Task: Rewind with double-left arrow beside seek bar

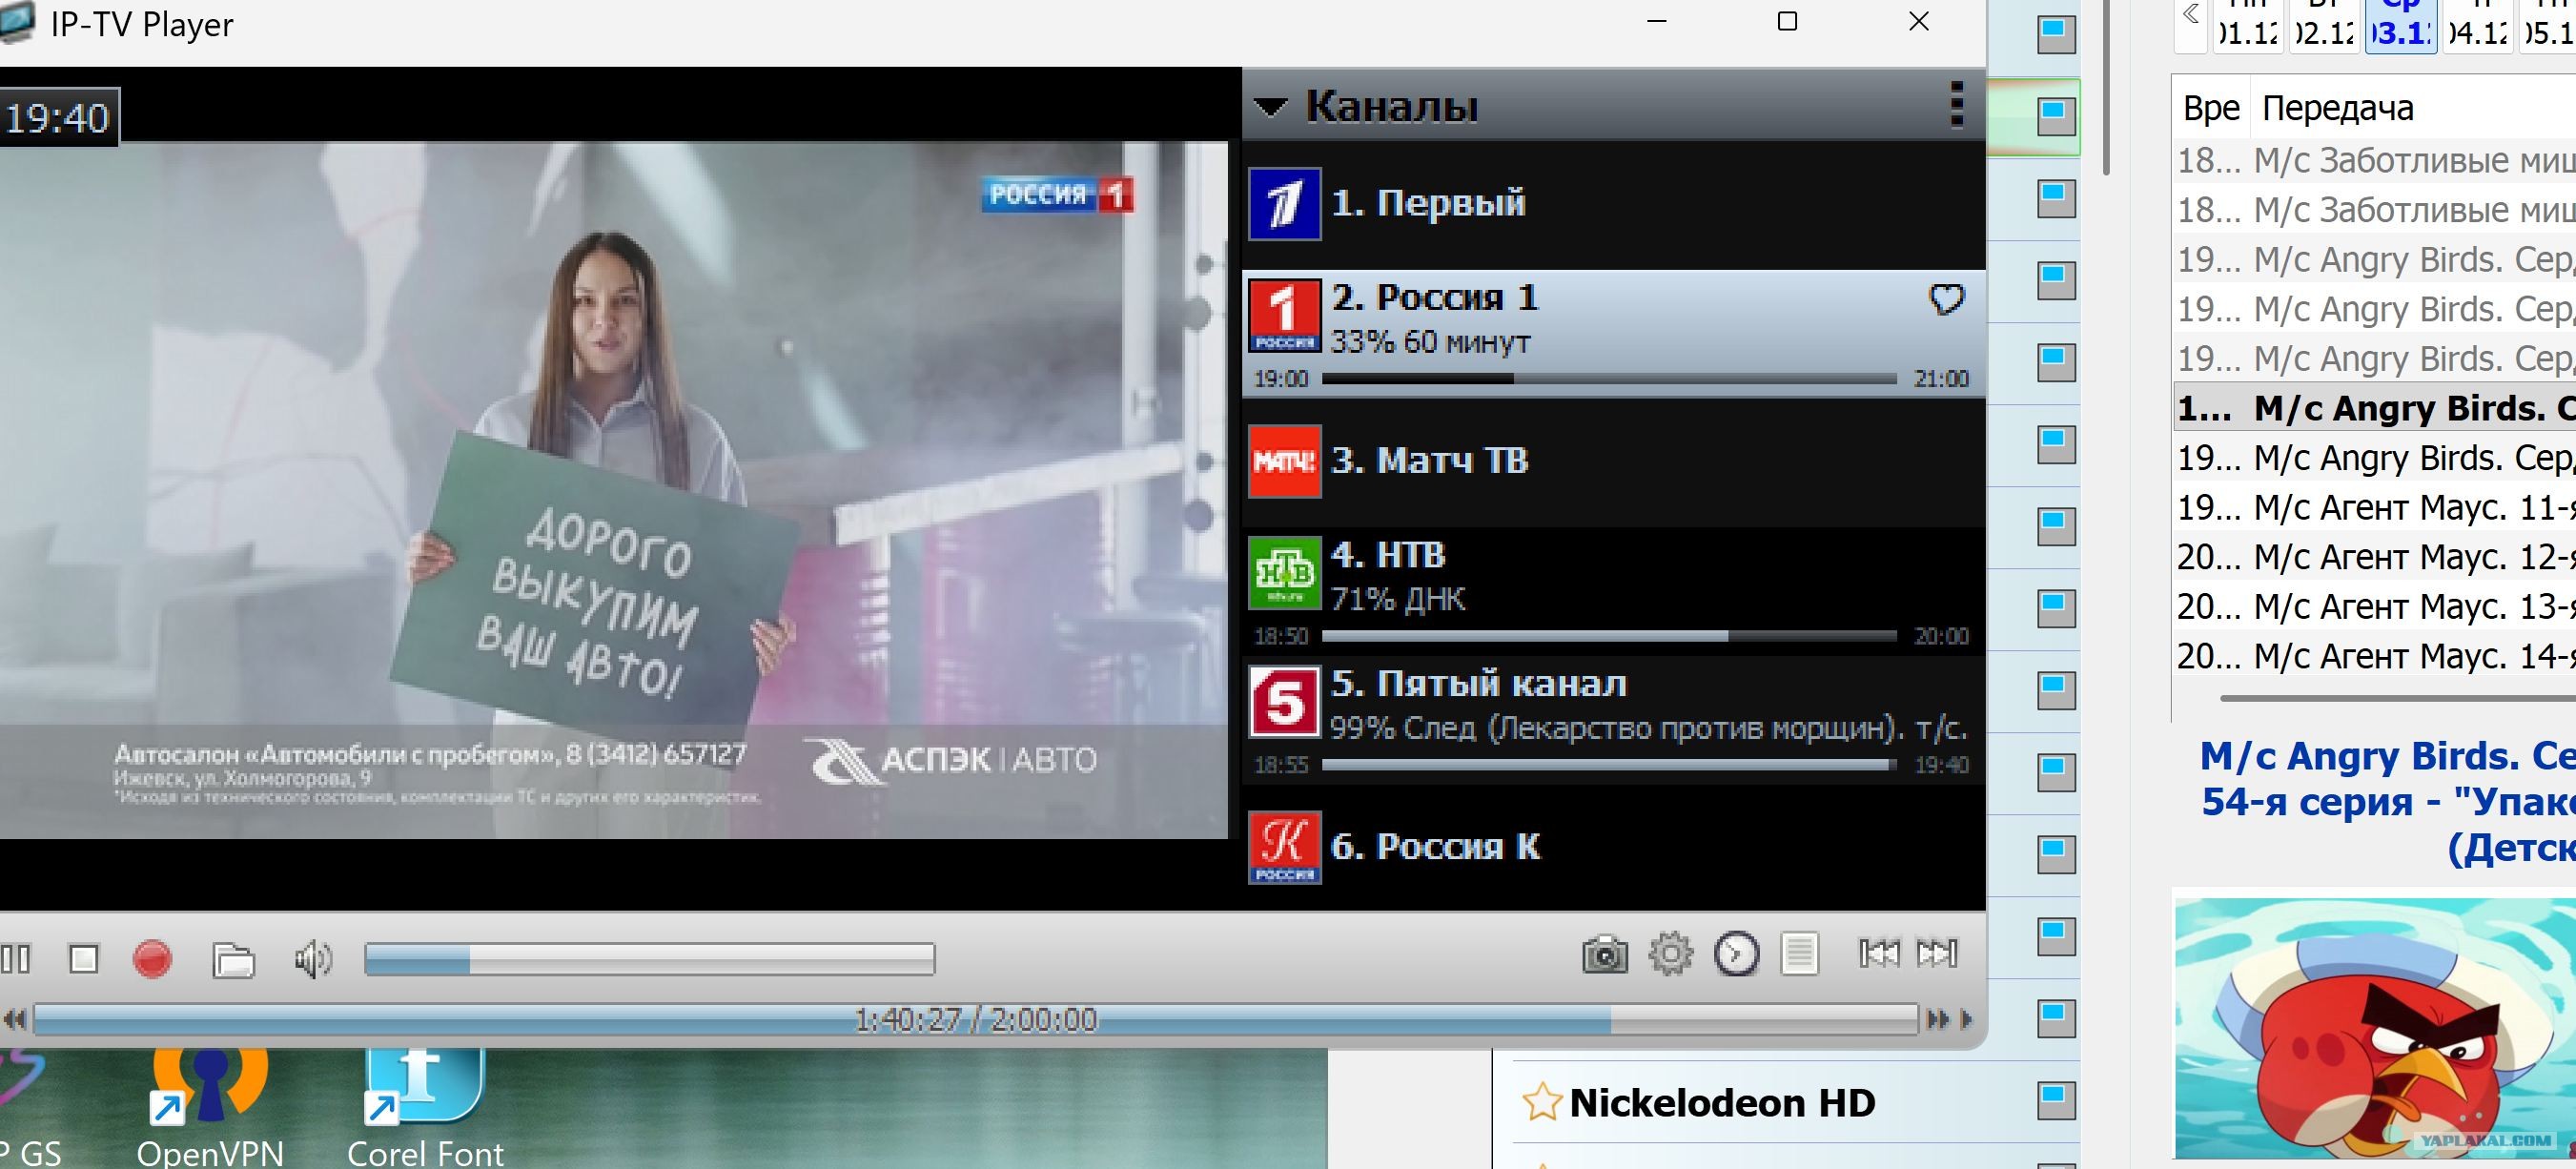Action: pyautogui.click(x=14, y=1020)
